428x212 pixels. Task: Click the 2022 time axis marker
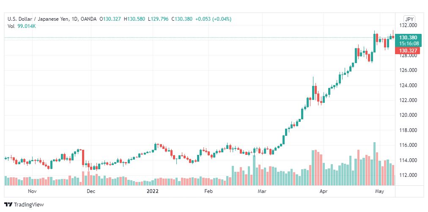[x=153, y=191]
